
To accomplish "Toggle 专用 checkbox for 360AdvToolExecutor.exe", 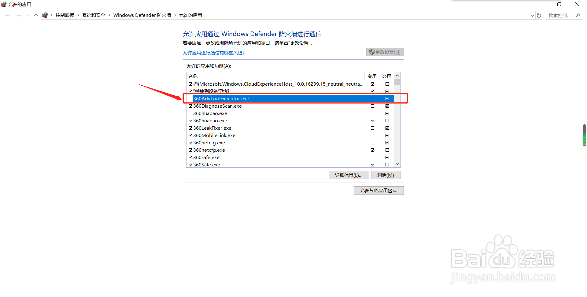I will point(372,99).
